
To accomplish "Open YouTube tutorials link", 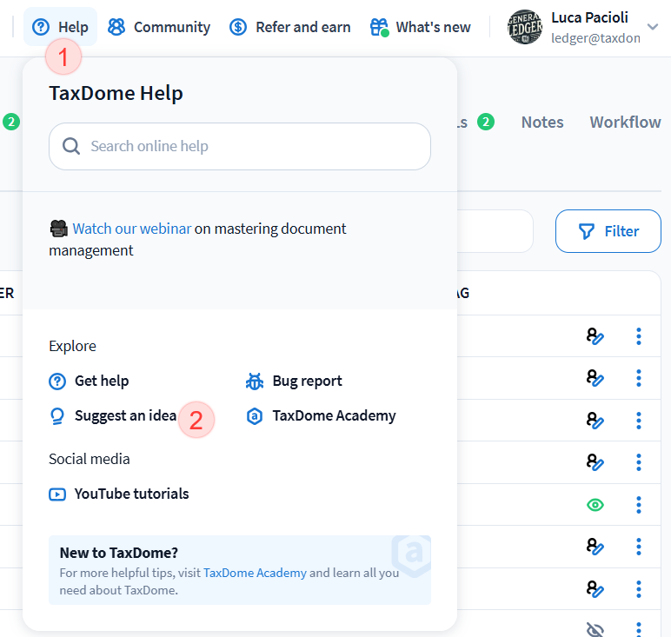I will (130, 494).
